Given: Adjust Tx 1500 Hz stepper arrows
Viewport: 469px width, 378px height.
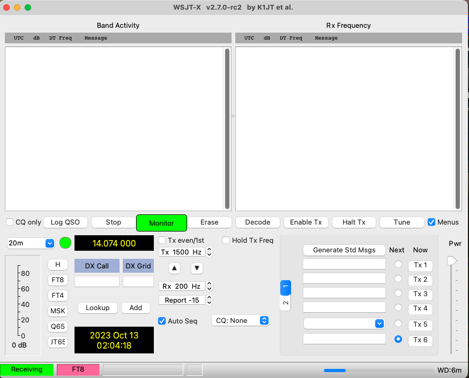Looking at the screenshot, I should tap(210, 252).
